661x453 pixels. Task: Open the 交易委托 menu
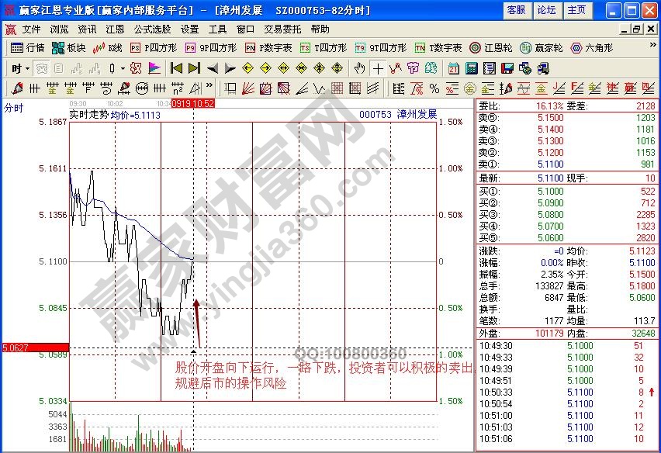[x=282, y=29]
